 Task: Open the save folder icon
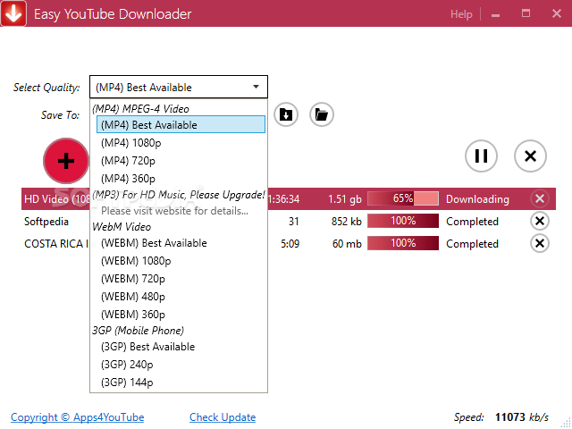(322, 114)
